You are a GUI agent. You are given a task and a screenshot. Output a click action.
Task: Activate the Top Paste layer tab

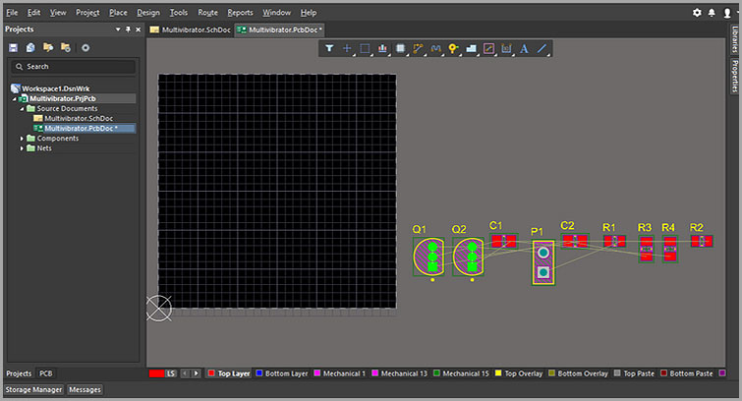634,373
